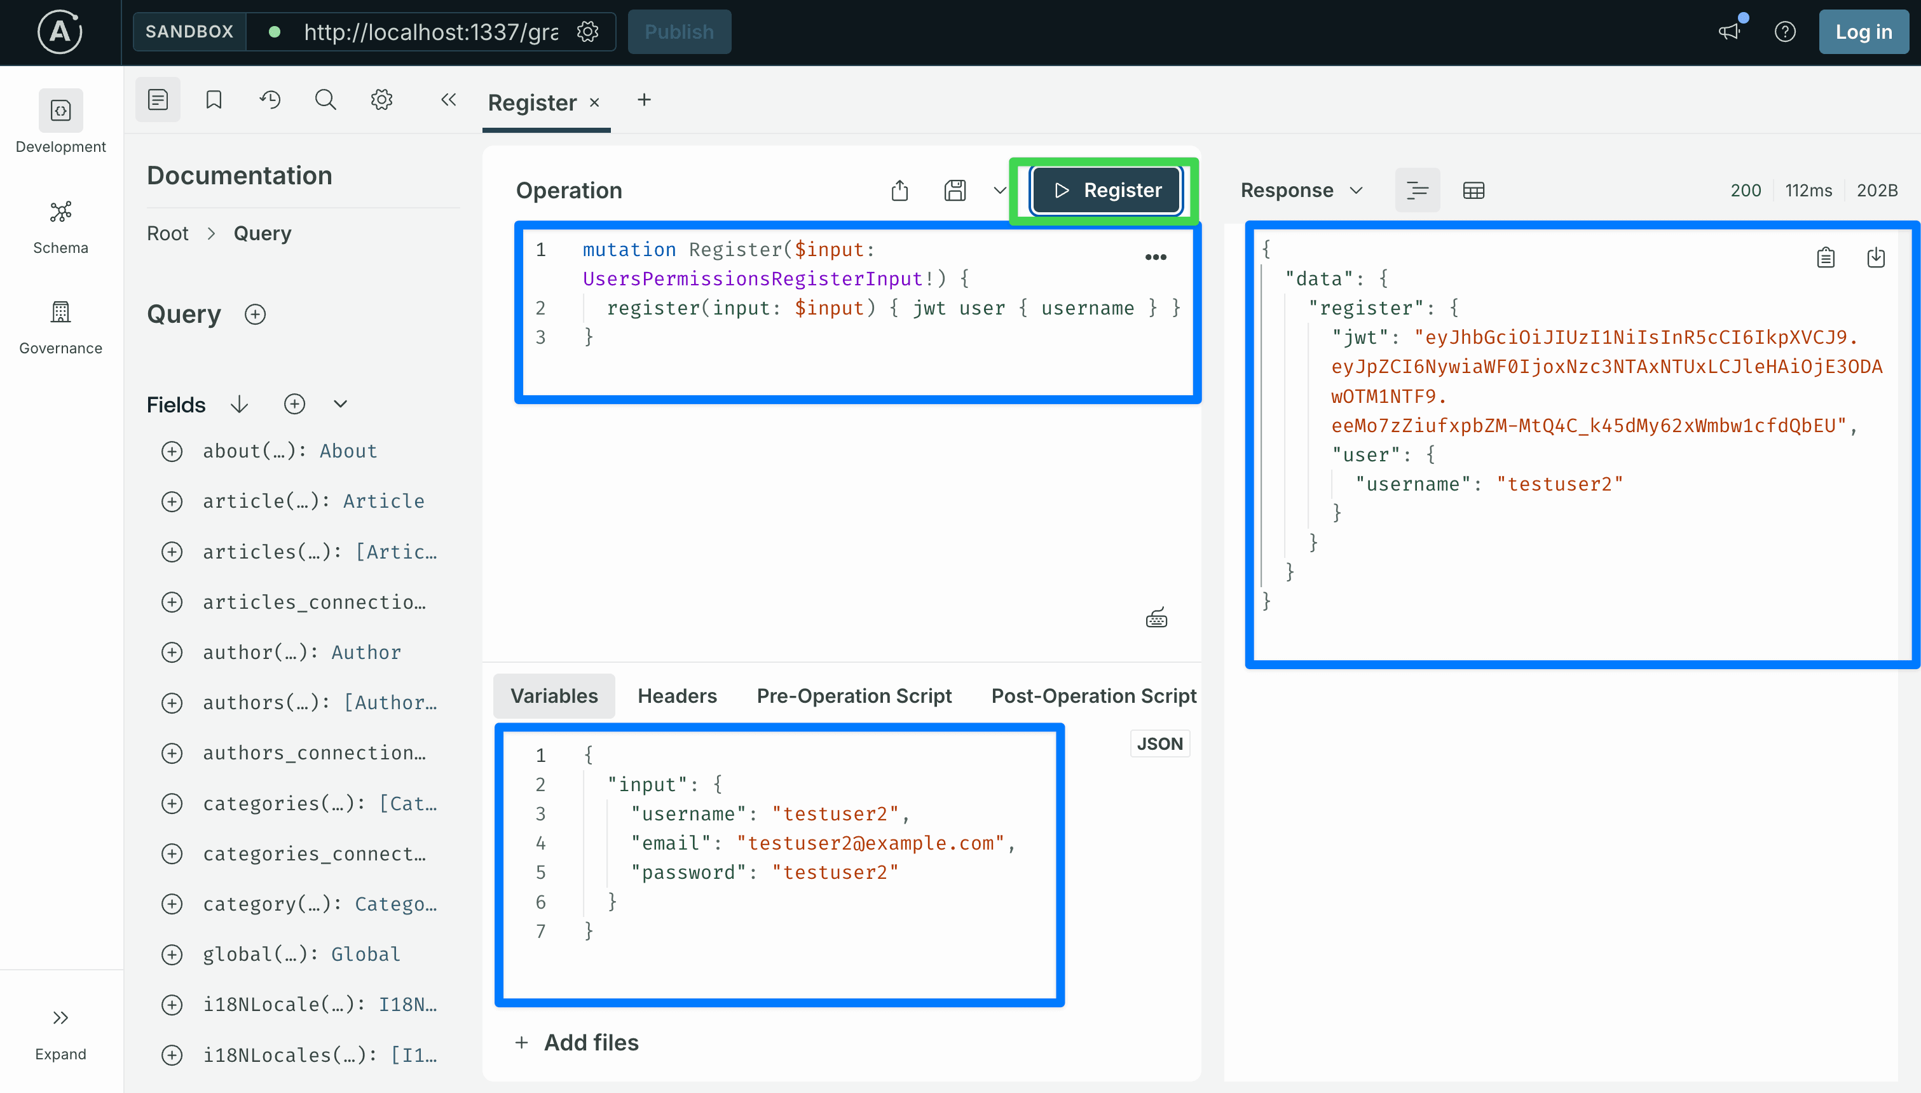Expand save options dropdown arrow
Image resolution: width=1921 pixels, height=1093 pixels.
tap(999, 191)
